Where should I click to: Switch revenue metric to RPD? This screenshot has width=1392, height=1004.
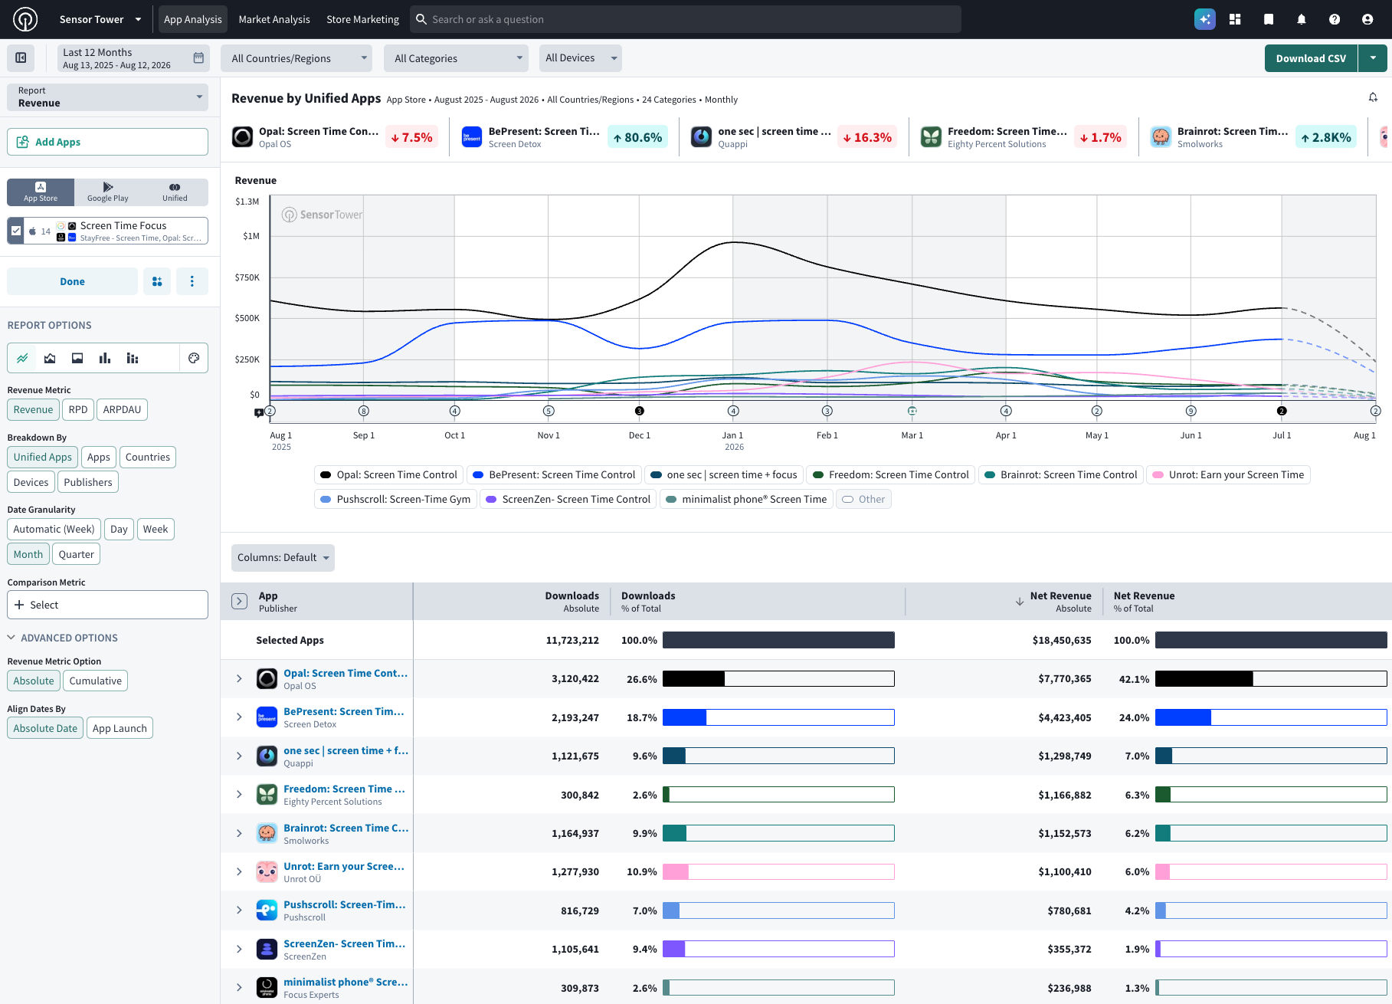(78, 409)
